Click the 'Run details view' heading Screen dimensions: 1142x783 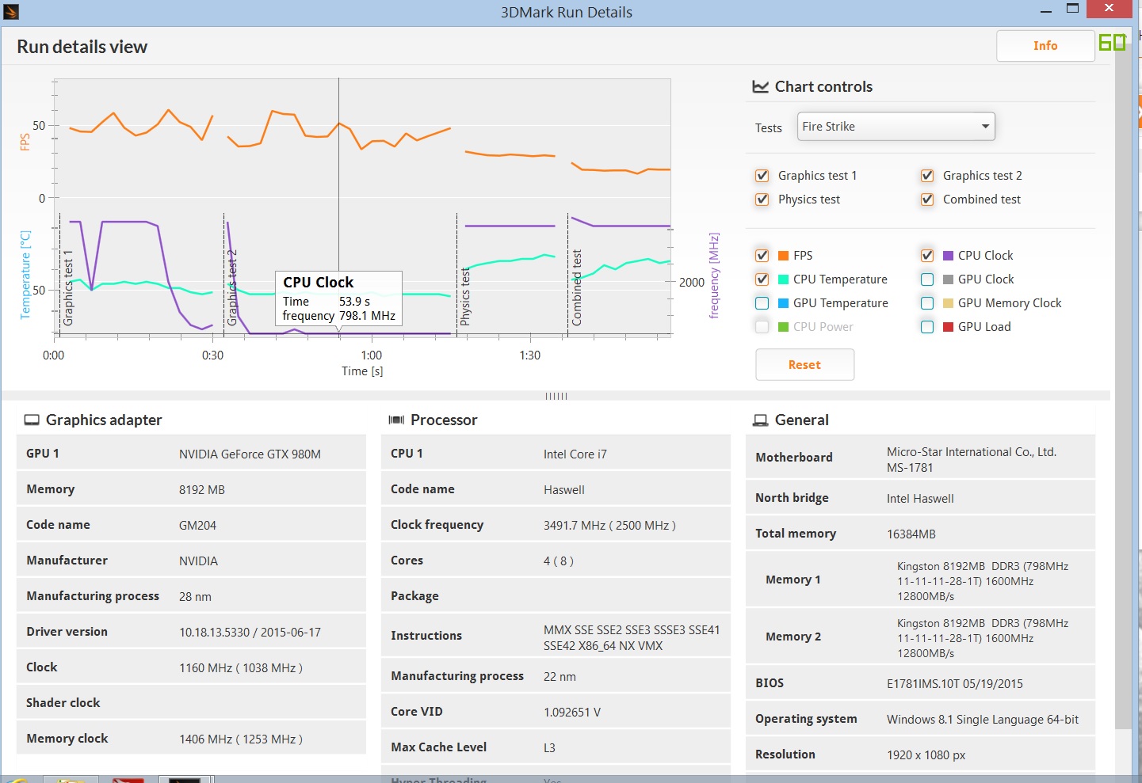82,47
